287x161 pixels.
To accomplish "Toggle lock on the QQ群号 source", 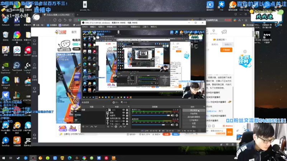I will 127,115.
